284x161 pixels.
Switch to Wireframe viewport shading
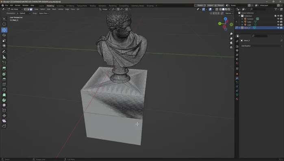(221, 9)
